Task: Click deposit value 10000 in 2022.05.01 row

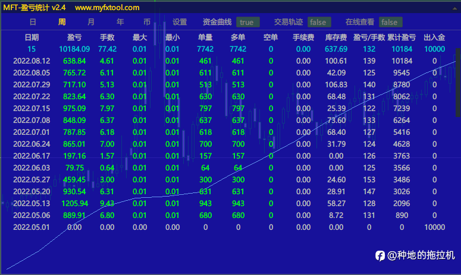Action: [x=435, y=227]
